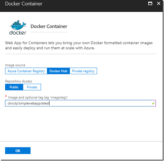
Task: Click the Docker Container heading beside the logo
Action: click(49, 26)
